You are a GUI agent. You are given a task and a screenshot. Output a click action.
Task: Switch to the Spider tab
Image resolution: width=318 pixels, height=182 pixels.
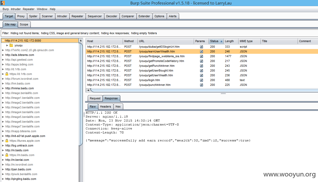(33, 16)
